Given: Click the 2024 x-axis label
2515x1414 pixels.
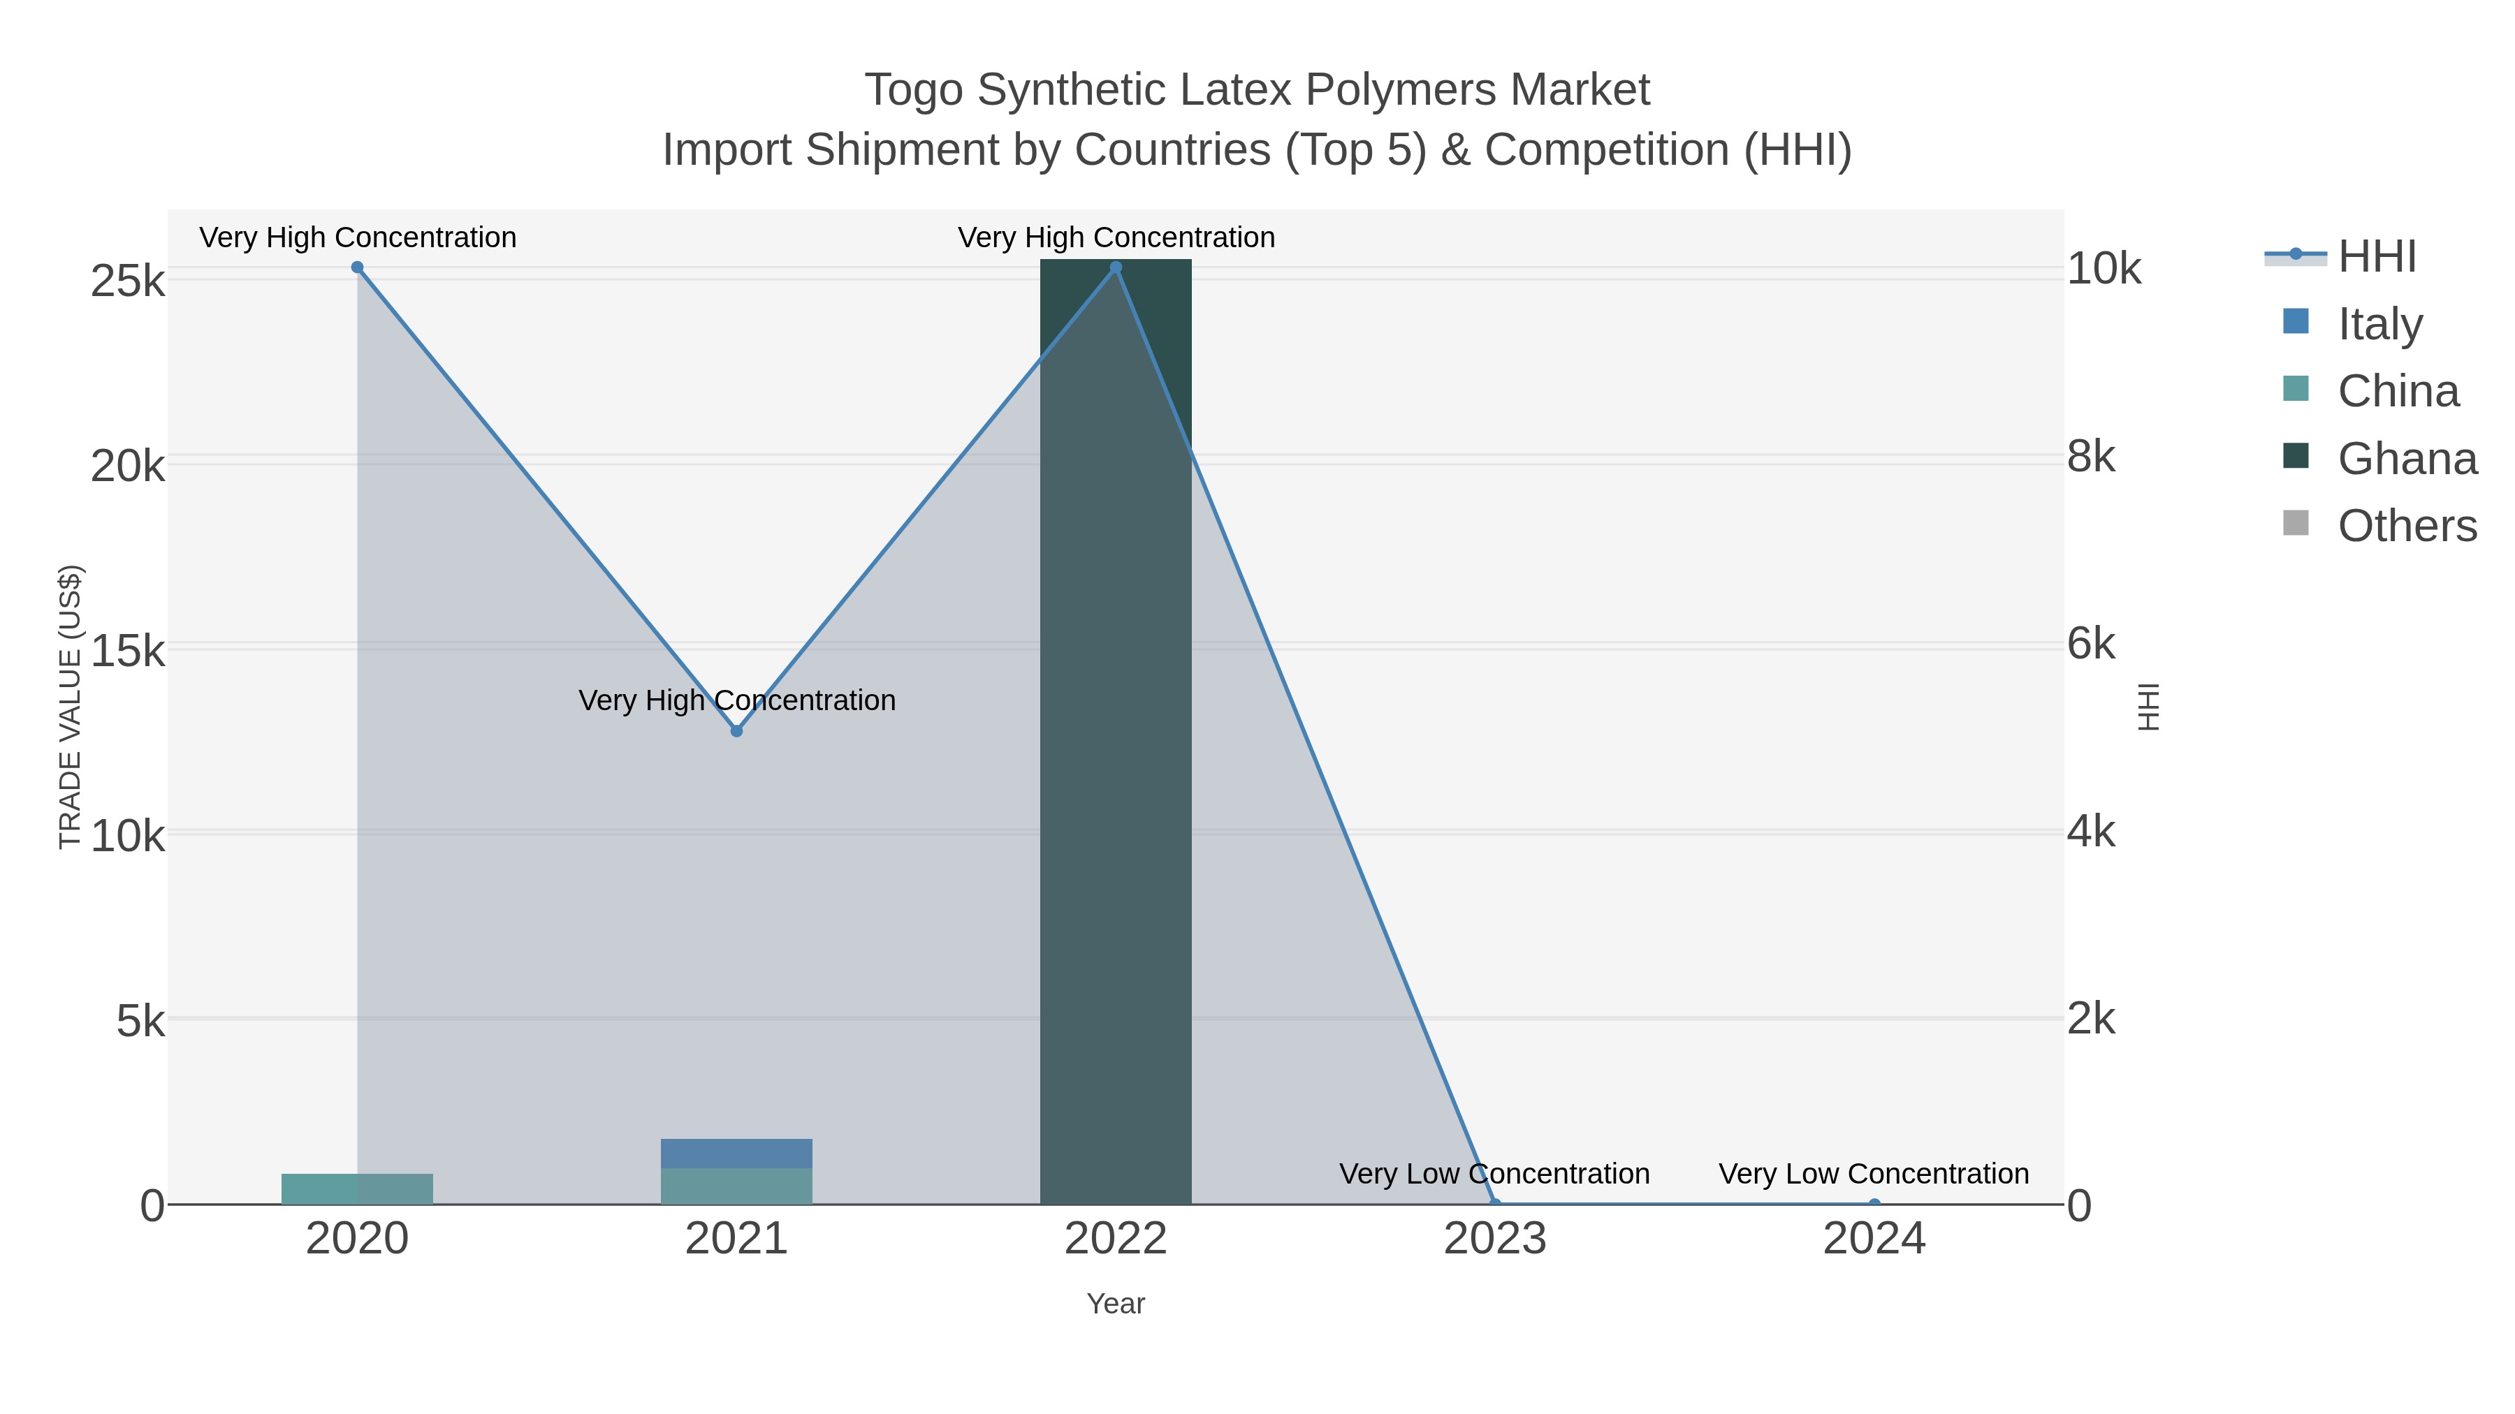Looking at the screenshot, I should point(1874,1239).
